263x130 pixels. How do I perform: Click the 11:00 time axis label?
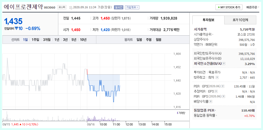point(116,124)
